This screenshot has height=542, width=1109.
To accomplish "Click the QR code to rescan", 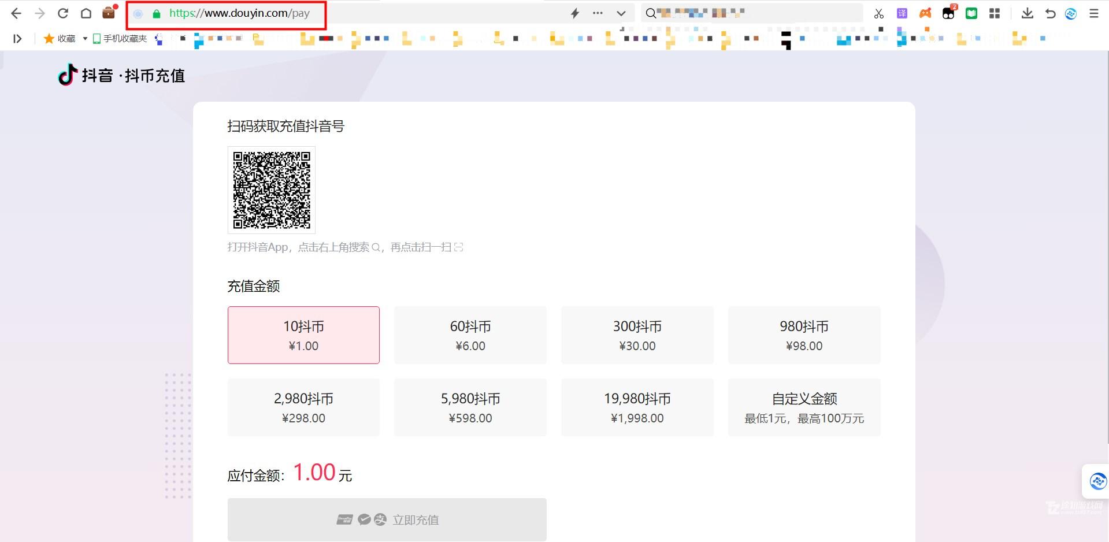I will tap(271, 190).
